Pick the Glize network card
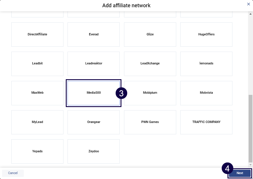This screenshot has height=179, width=253. pyautogui.click(x=150, y=35)
